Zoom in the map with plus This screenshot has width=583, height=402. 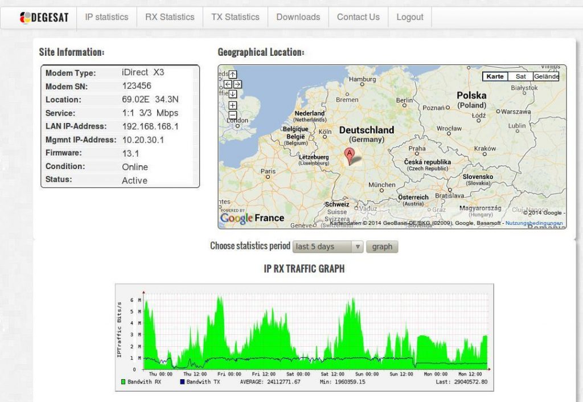pyautogui.click(x=233, y=105)
